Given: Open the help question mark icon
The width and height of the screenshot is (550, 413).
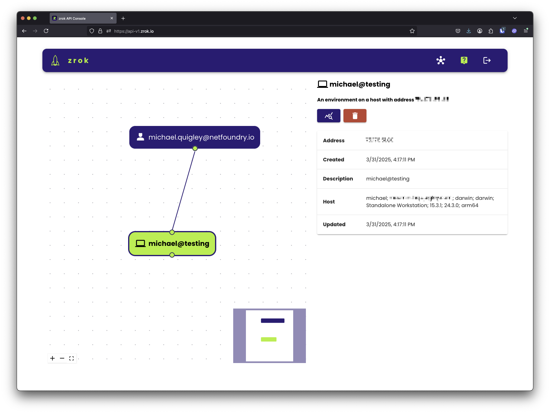Looking at the screenshot, I should tap(464, 61).
